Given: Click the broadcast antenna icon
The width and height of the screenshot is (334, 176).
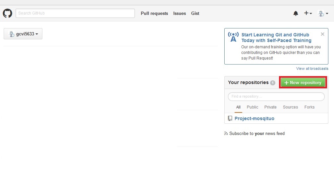Looking at the screenshot, I should coord(233,37).
